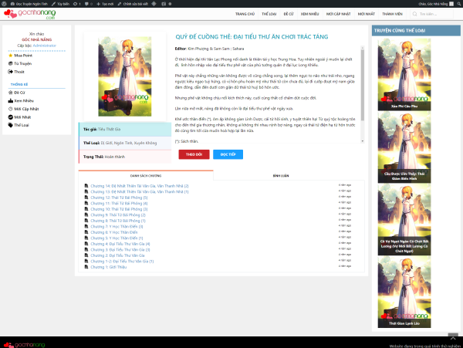Select Thể Loại in the navigation menu
Image resolution: width=463 pixels, height=348 pixels.
click(x=269, y=14)
